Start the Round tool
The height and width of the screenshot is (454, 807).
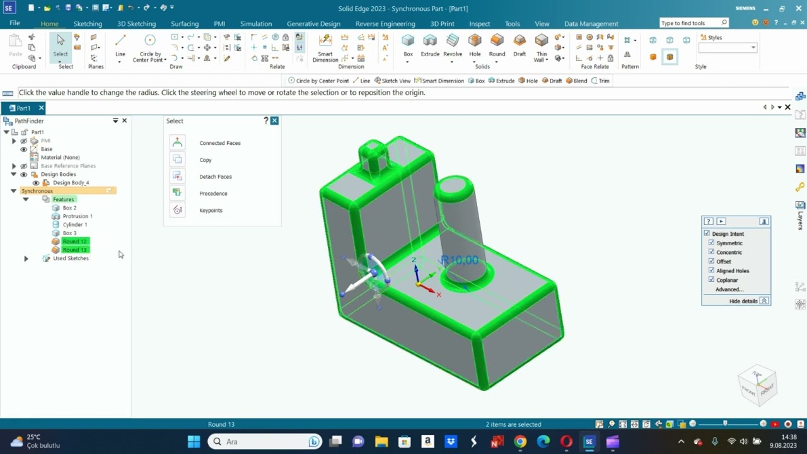coord(497,45)
